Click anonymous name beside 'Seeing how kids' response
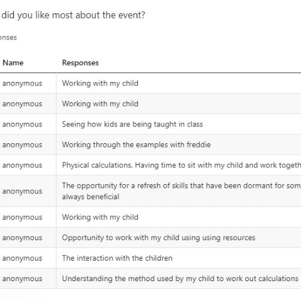 [22, 124]
